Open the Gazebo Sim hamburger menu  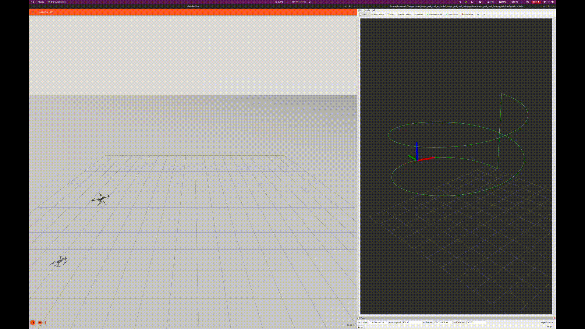coord(33,12)
